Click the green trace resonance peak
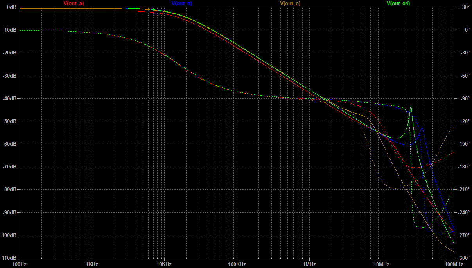The image size is (472, 268). tap(411, 107)
